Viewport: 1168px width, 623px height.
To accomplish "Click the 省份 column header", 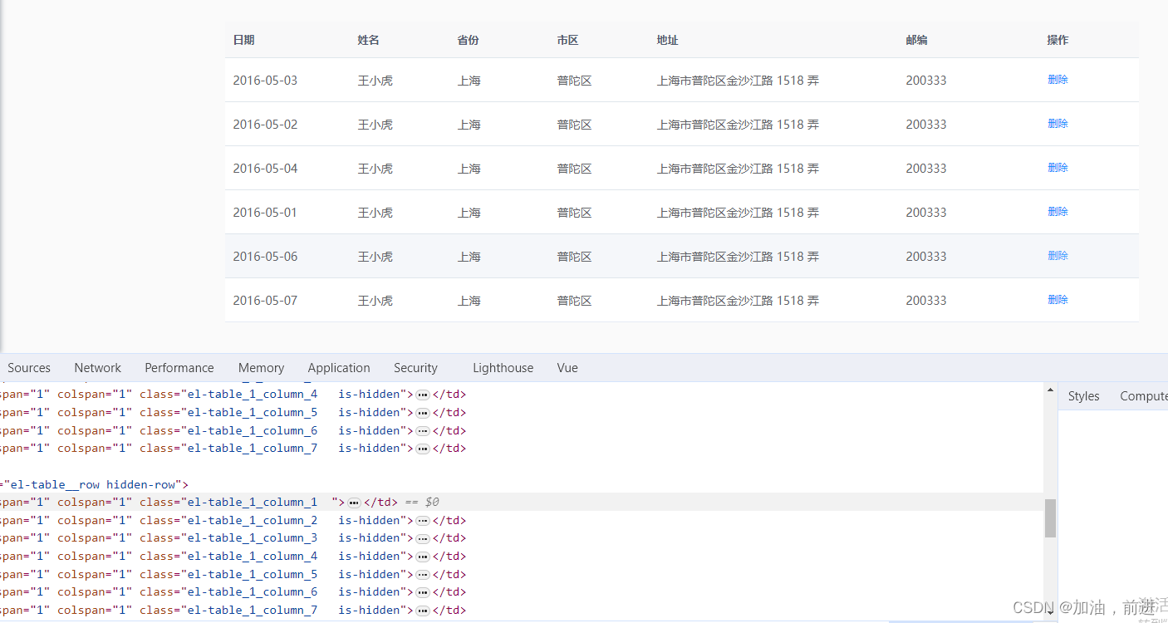I will point(469,40).
